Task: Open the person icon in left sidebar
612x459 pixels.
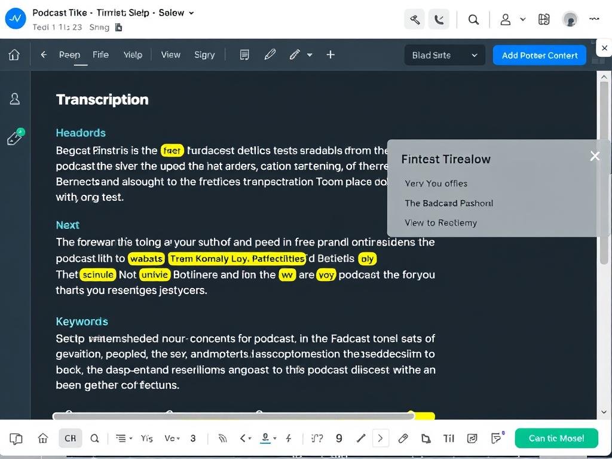Action: [15, 99]
